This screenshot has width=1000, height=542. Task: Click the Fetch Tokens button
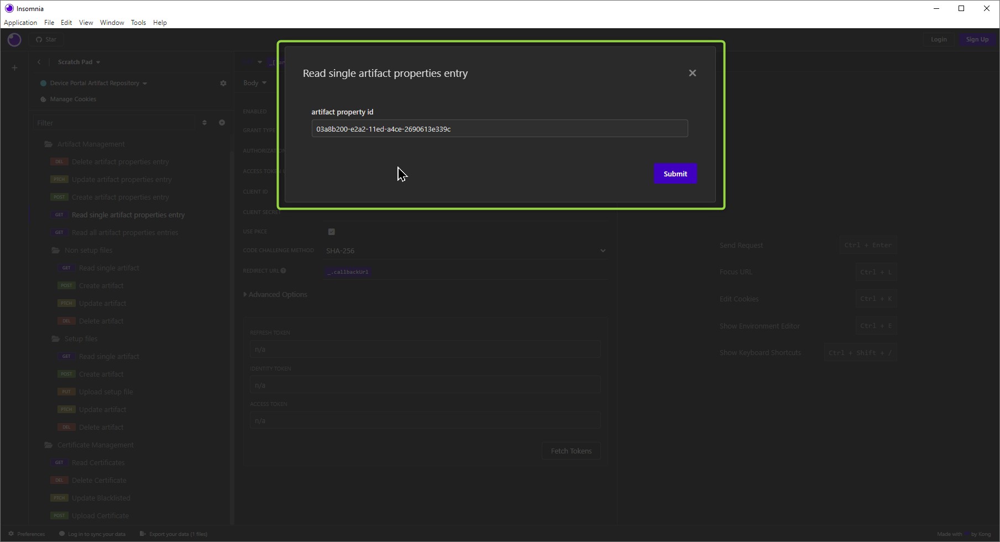coord(571,451)
